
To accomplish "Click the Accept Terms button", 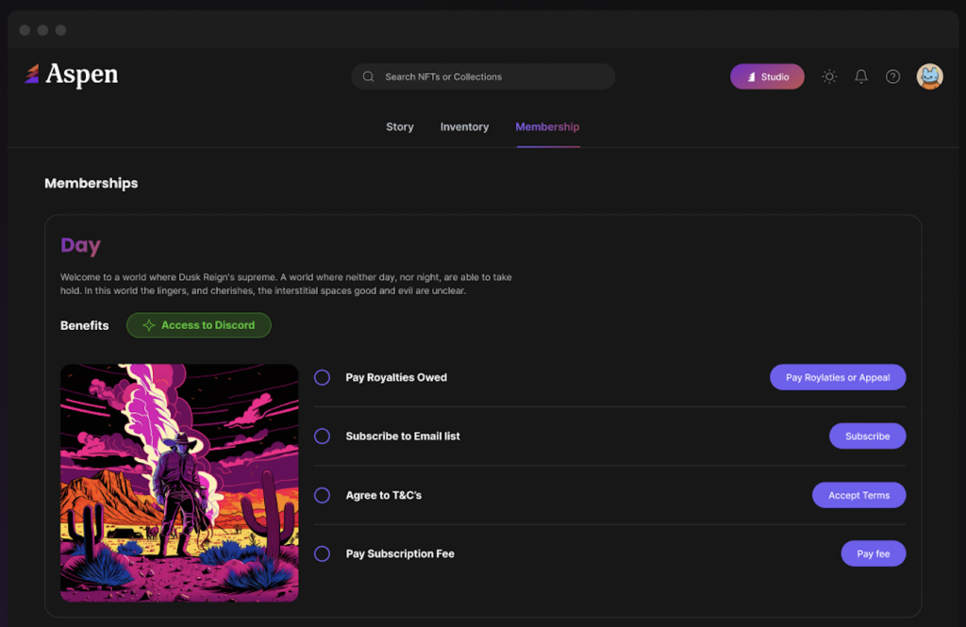I will pyautogui.click(x=858, y=495).
